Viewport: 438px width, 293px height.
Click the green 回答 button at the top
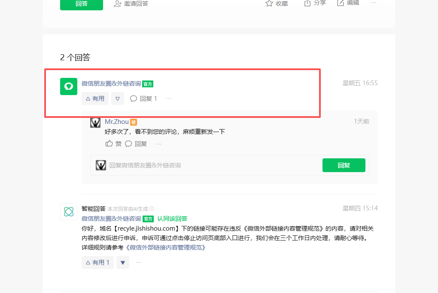click(82, 4)
